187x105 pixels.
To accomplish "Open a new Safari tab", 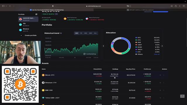I will click(180, 6).
